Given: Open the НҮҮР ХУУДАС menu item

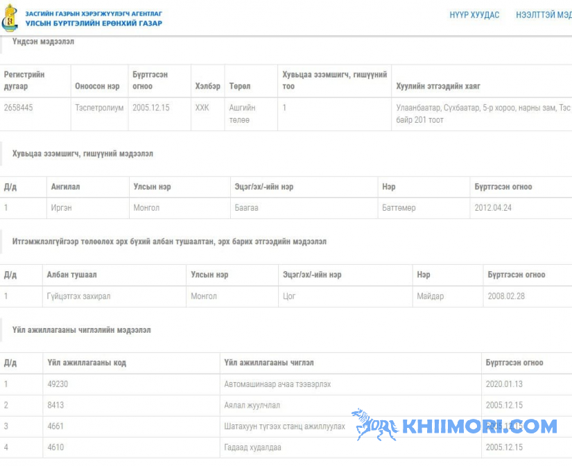Looking at the screenshot, I should click(x=474, y=15).
